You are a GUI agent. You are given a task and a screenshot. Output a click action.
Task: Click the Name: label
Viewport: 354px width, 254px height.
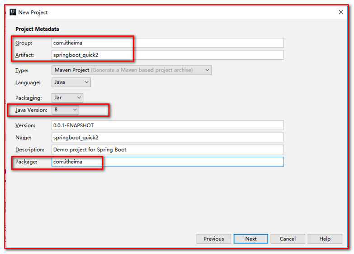(23, 138)
